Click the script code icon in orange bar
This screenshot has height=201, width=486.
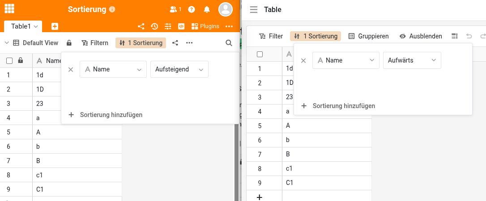click(181, 26)
